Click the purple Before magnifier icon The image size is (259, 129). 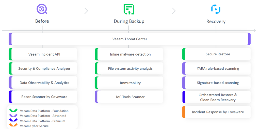[42, 9]
